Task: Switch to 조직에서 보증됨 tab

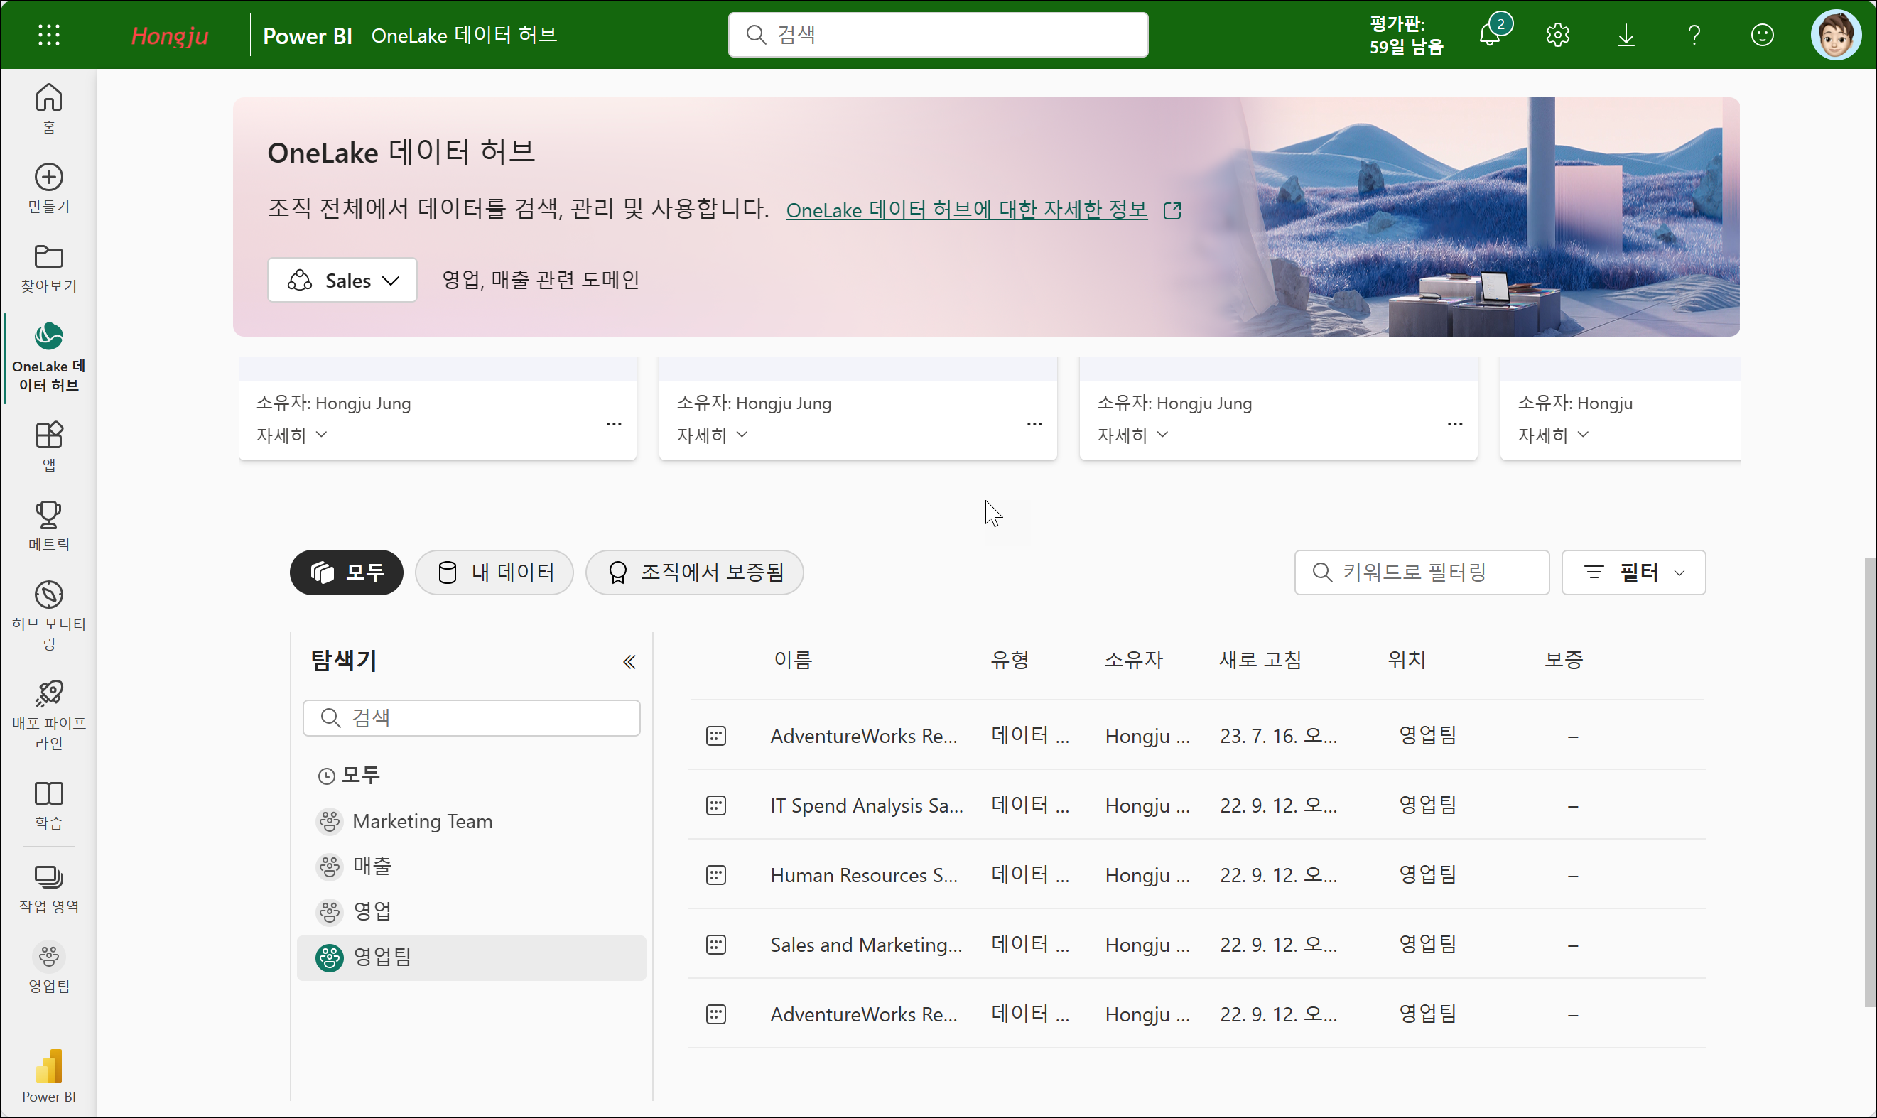Action: (694, 572)
